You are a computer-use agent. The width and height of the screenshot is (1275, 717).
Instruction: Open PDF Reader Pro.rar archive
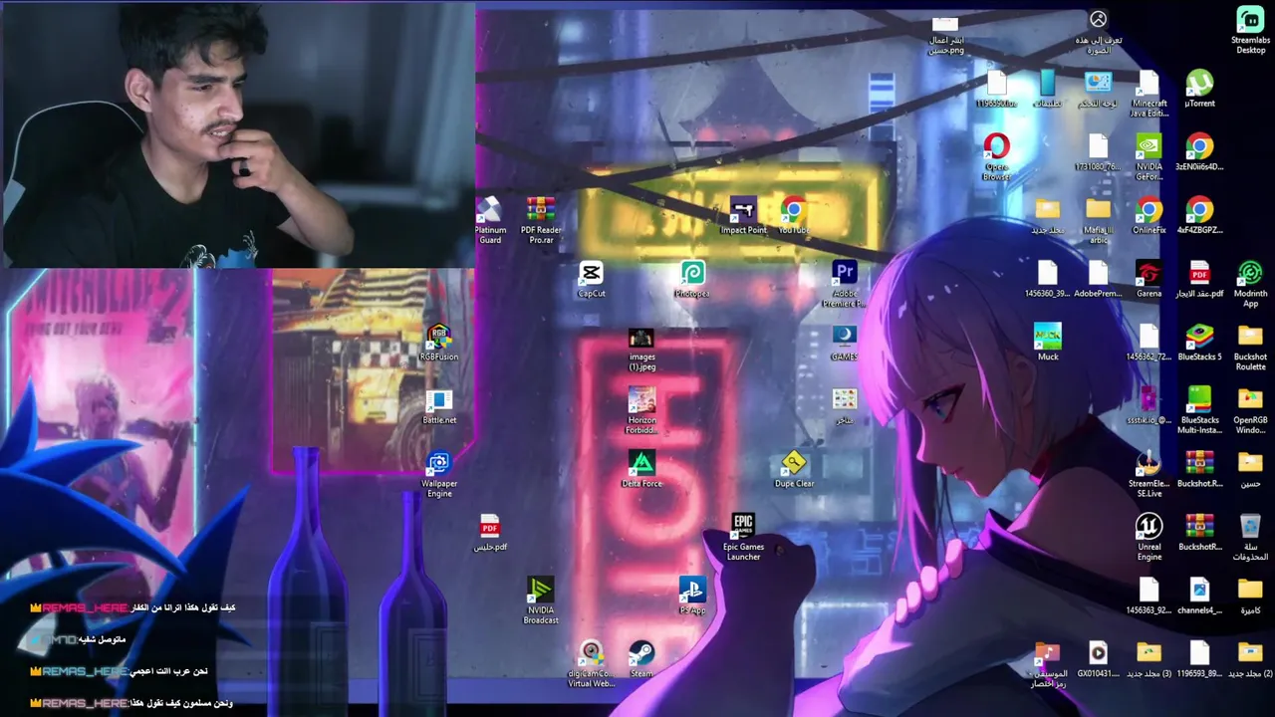(541, 220)
